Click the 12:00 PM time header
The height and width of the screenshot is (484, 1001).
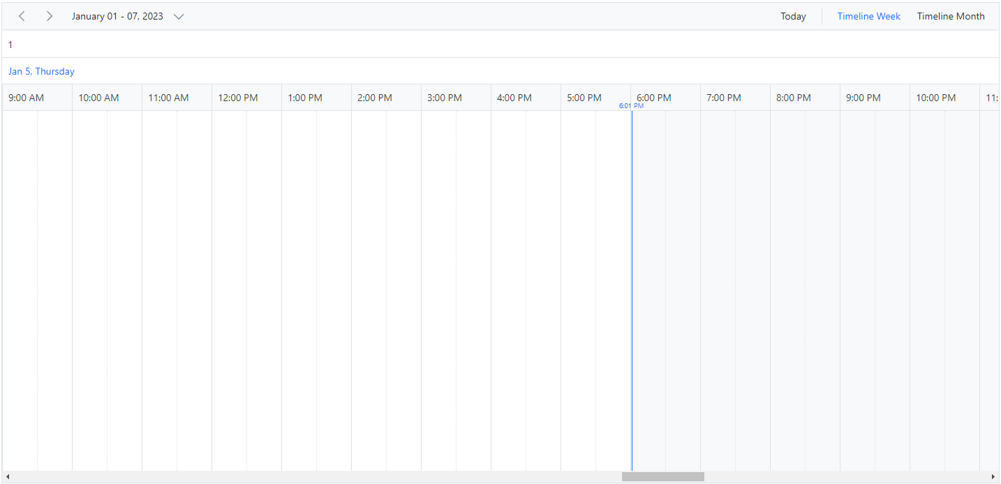coord(246,98)
